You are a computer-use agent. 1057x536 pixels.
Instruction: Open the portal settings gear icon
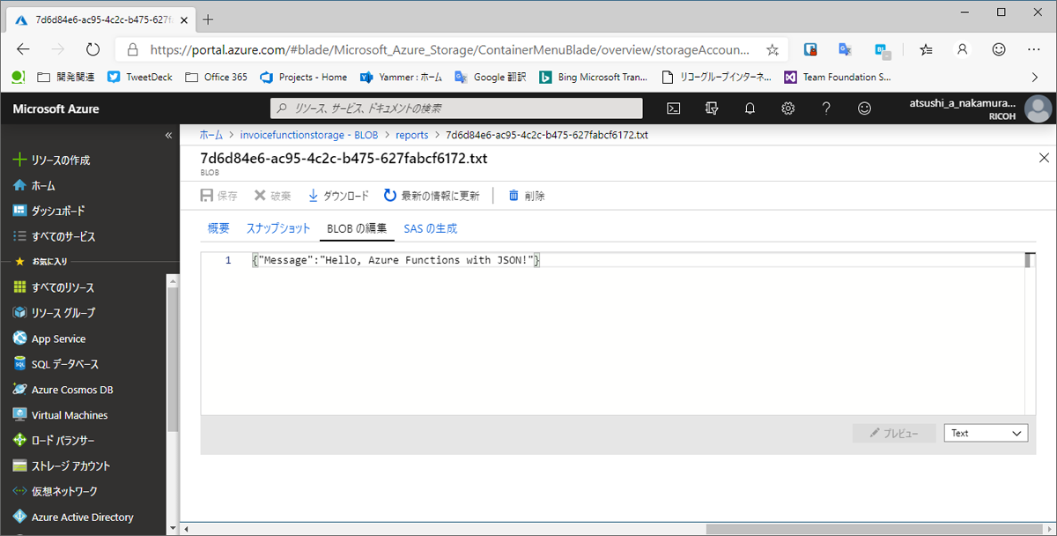tap(788, 108)
